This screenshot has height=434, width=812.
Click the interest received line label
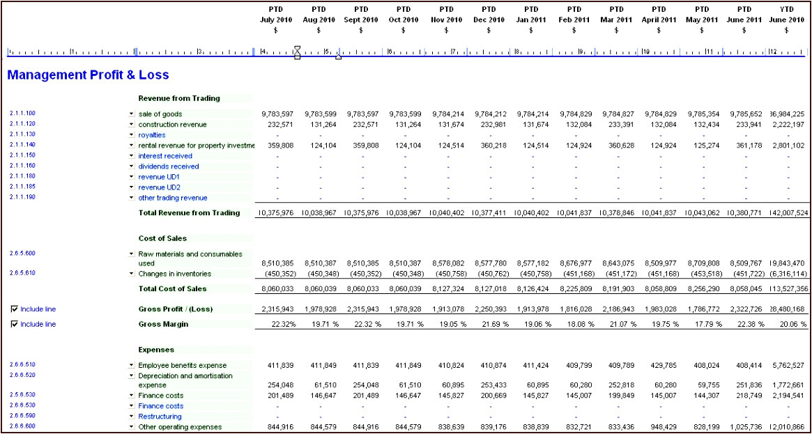click(164, 156)
